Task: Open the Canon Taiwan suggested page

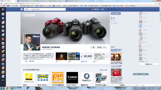Action: coord(72,78)
